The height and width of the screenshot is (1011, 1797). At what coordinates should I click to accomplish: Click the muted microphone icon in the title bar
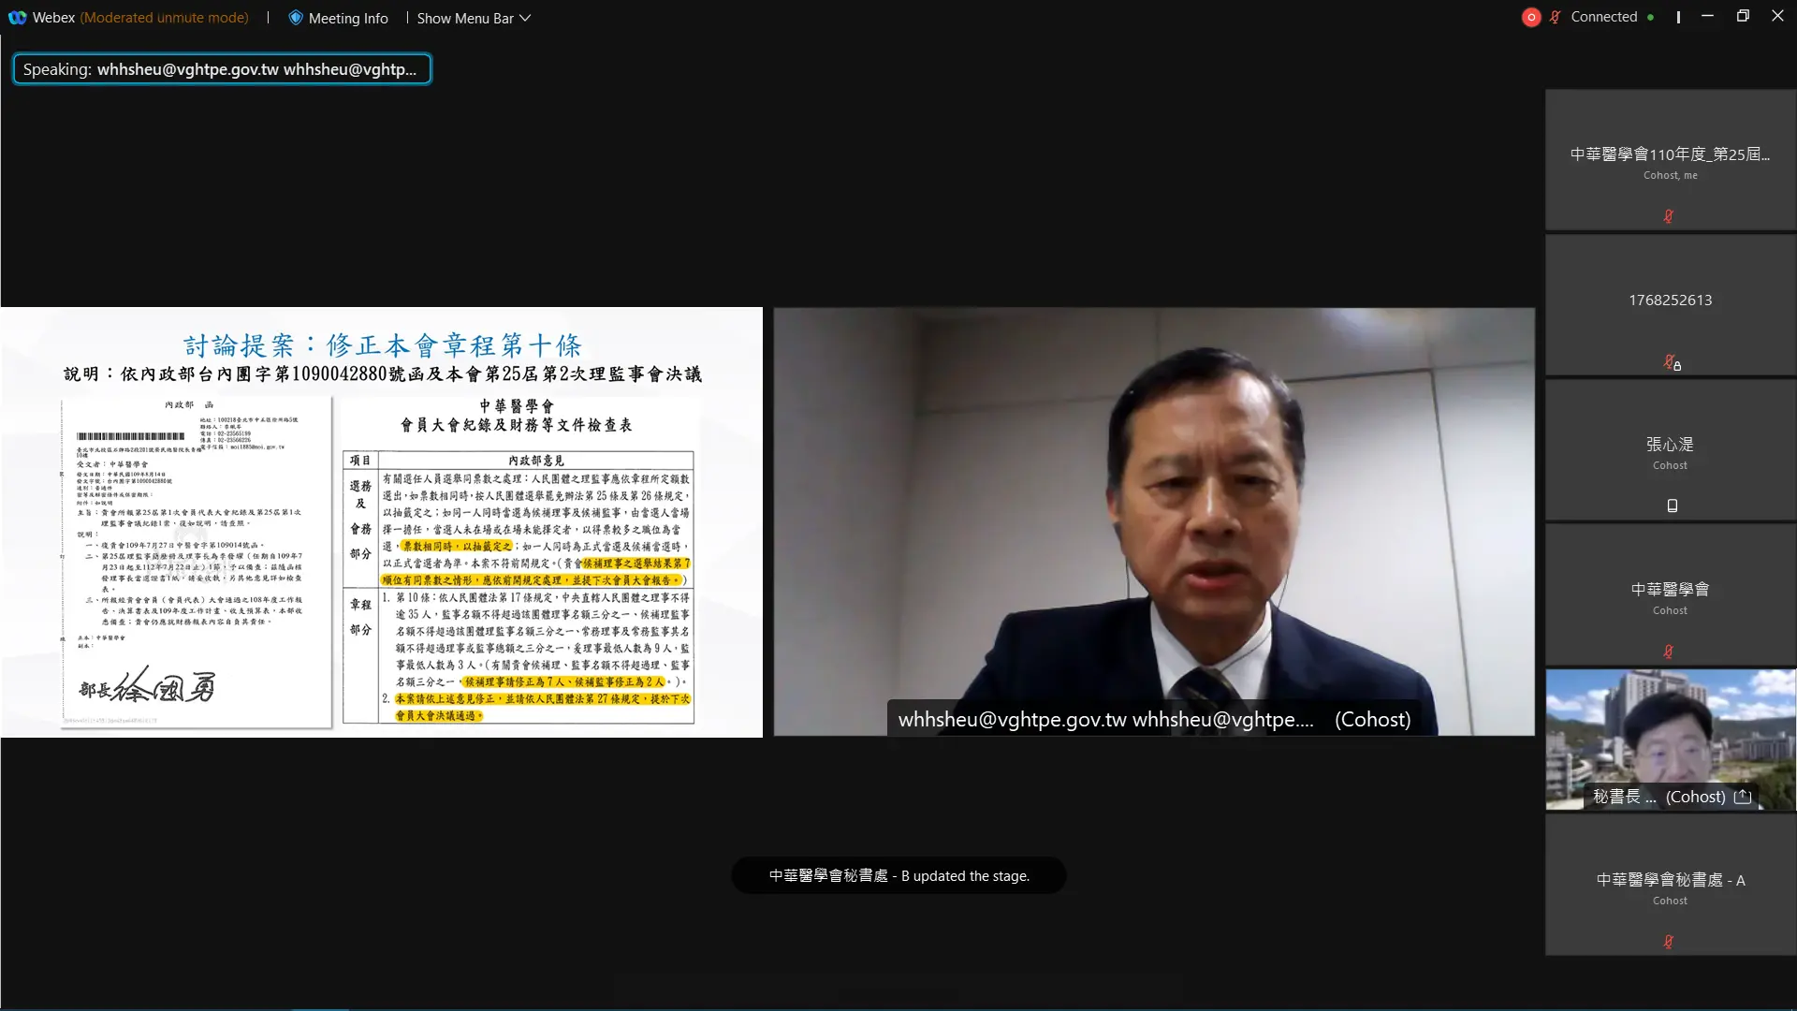tap(1555, 16)
